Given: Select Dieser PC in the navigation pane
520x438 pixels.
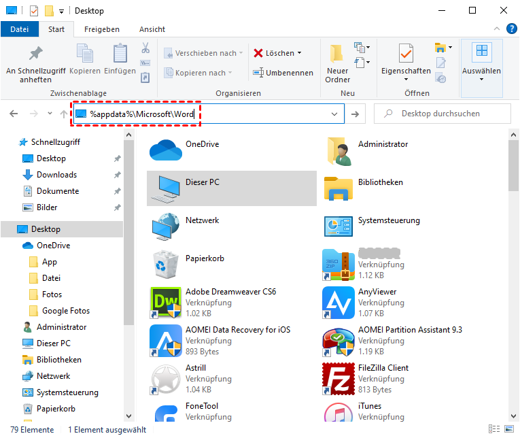Looking at the screenshot, I should (54, 343).
